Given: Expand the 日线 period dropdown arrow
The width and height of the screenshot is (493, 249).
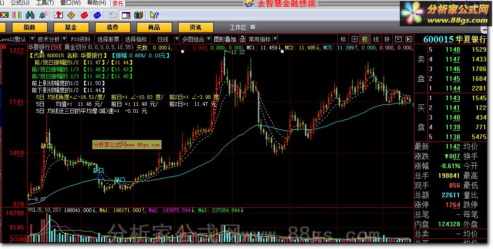Looking at the screenshot, I should pyautogui.click(x=177, y=39).
